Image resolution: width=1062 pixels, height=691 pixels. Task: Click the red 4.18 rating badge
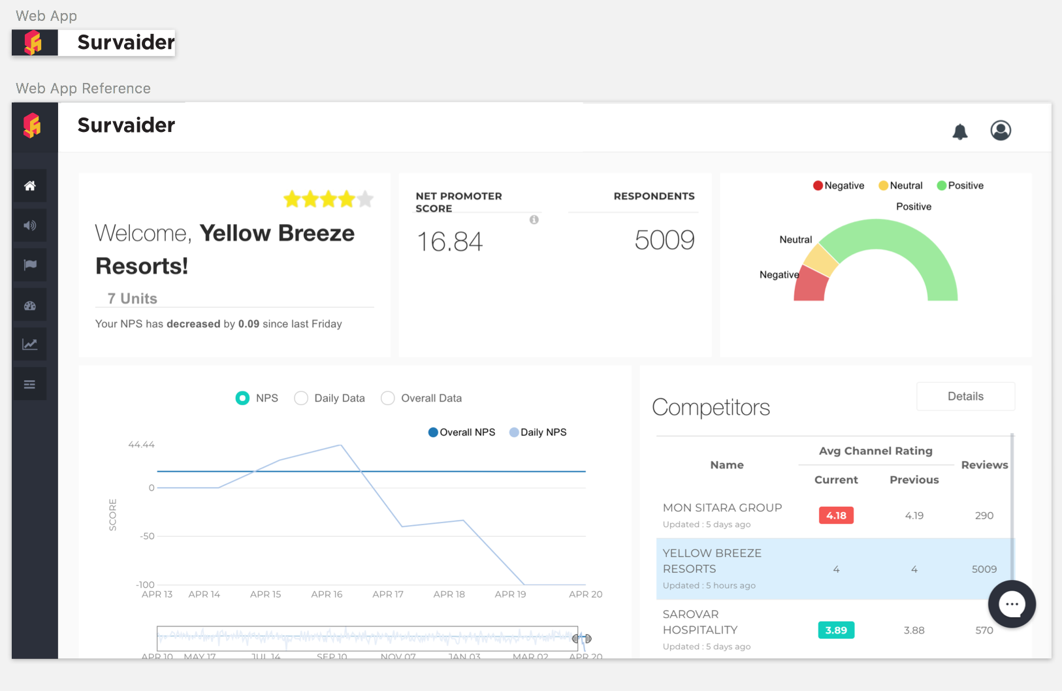pos(836,515)
